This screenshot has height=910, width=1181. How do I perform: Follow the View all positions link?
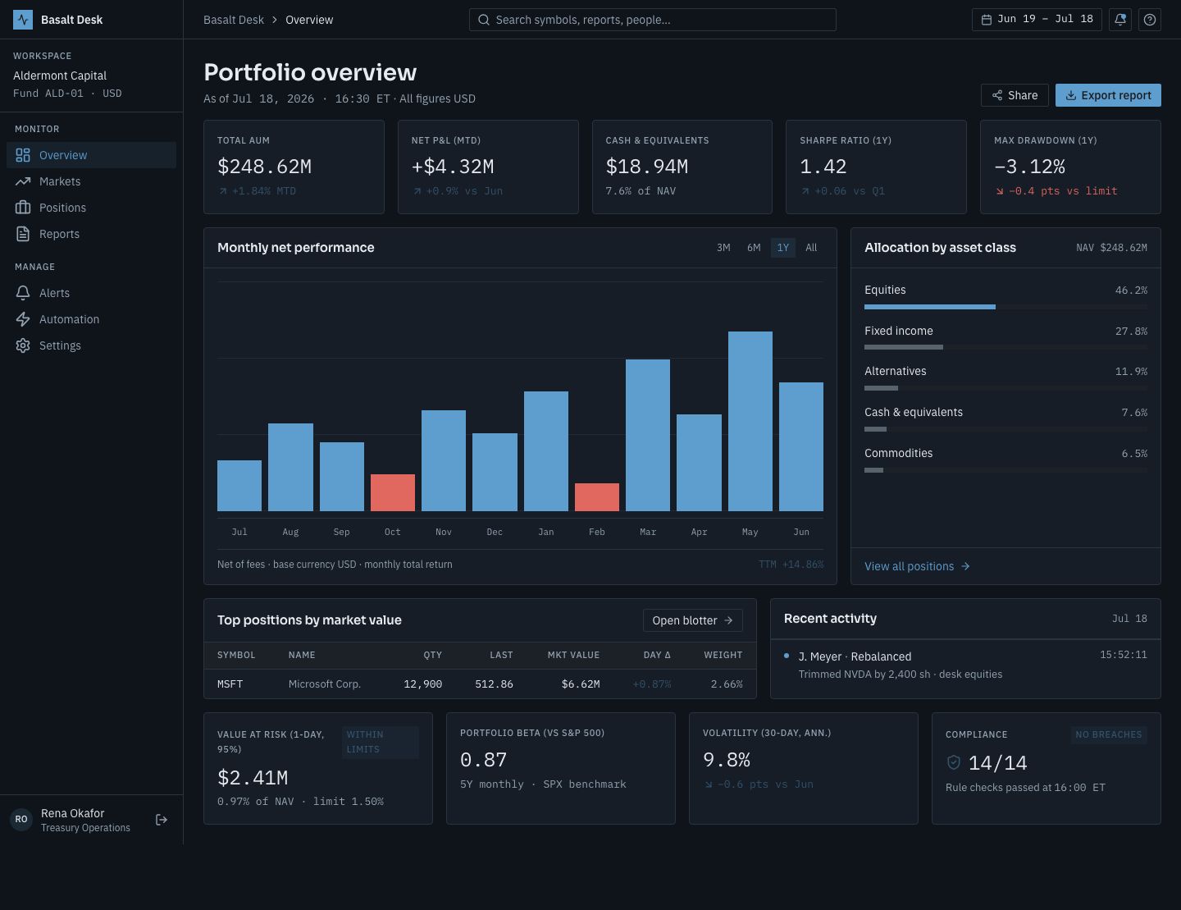(x=917, y=566)
